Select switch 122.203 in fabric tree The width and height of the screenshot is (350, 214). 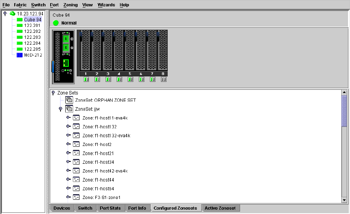tap(32, 37)
